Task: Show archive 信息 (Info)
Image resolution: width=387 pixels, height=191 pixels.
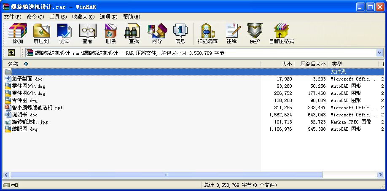Action: pyautogui.click(x=180, y=33)
